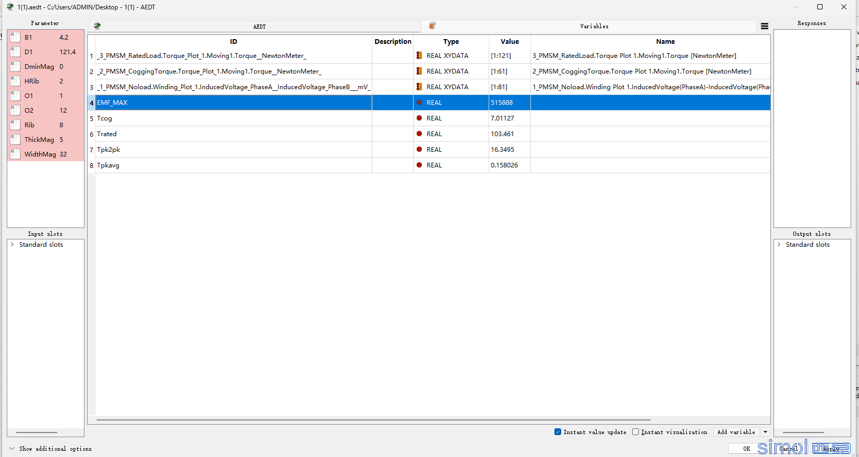859x457 pixels.
Task: Click value 103.461 in Trated row
Action: (502, 134)
